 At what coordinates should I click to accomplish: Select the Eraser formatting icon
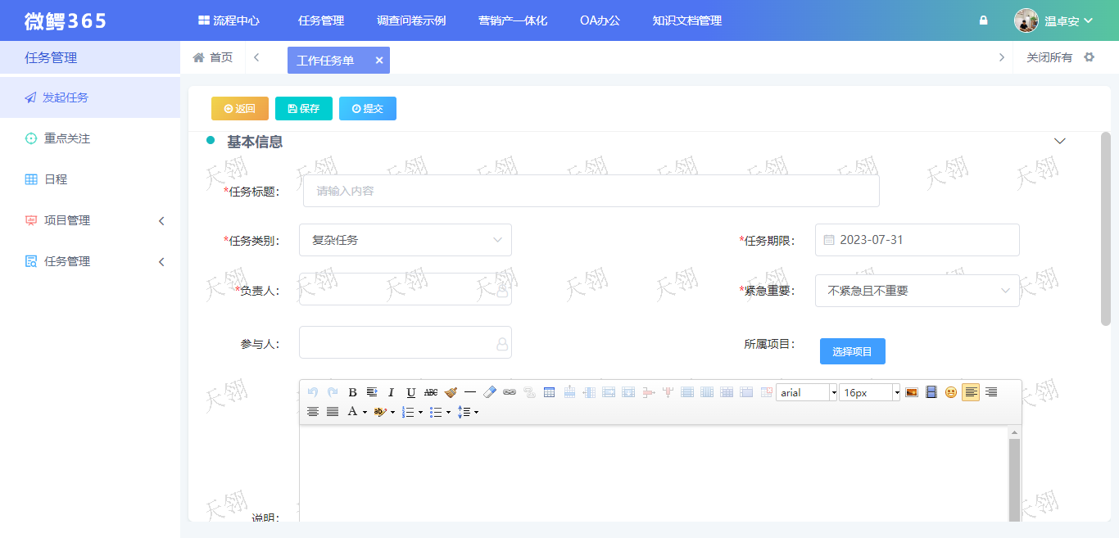point(489,392)
